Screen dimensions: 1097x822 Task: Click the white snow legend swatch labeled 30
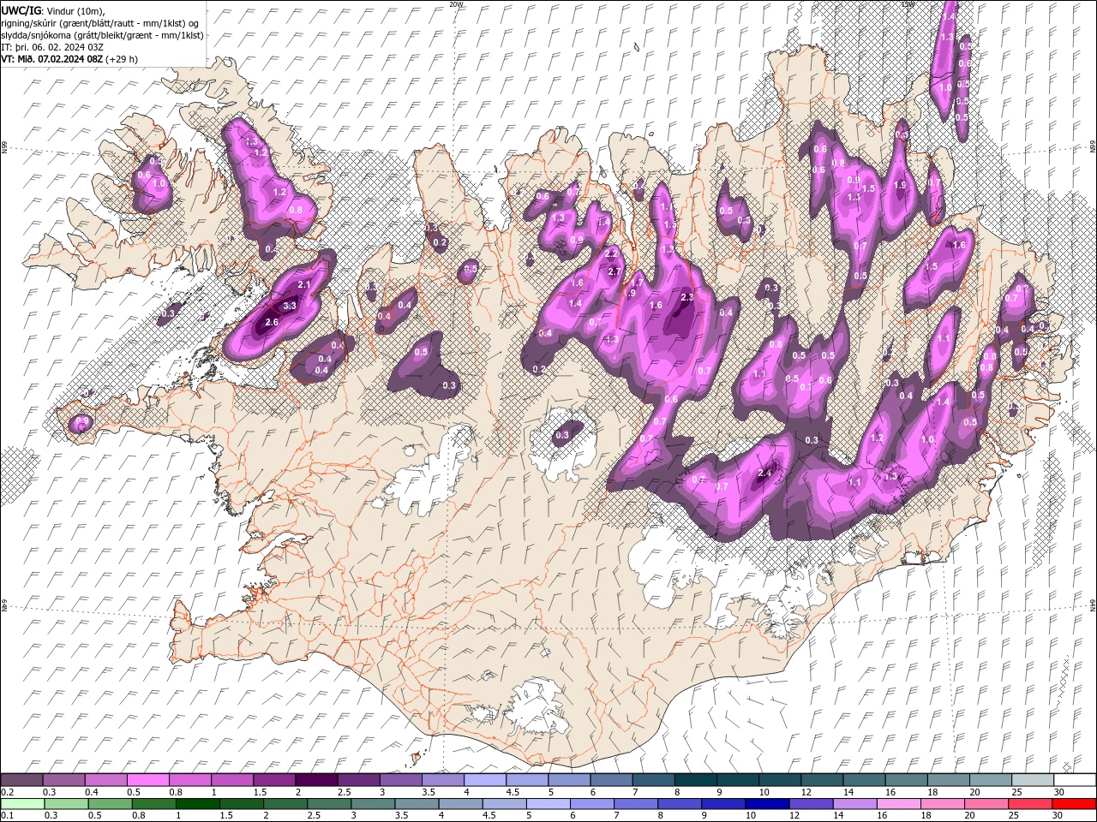click(x=1075, y=780)
